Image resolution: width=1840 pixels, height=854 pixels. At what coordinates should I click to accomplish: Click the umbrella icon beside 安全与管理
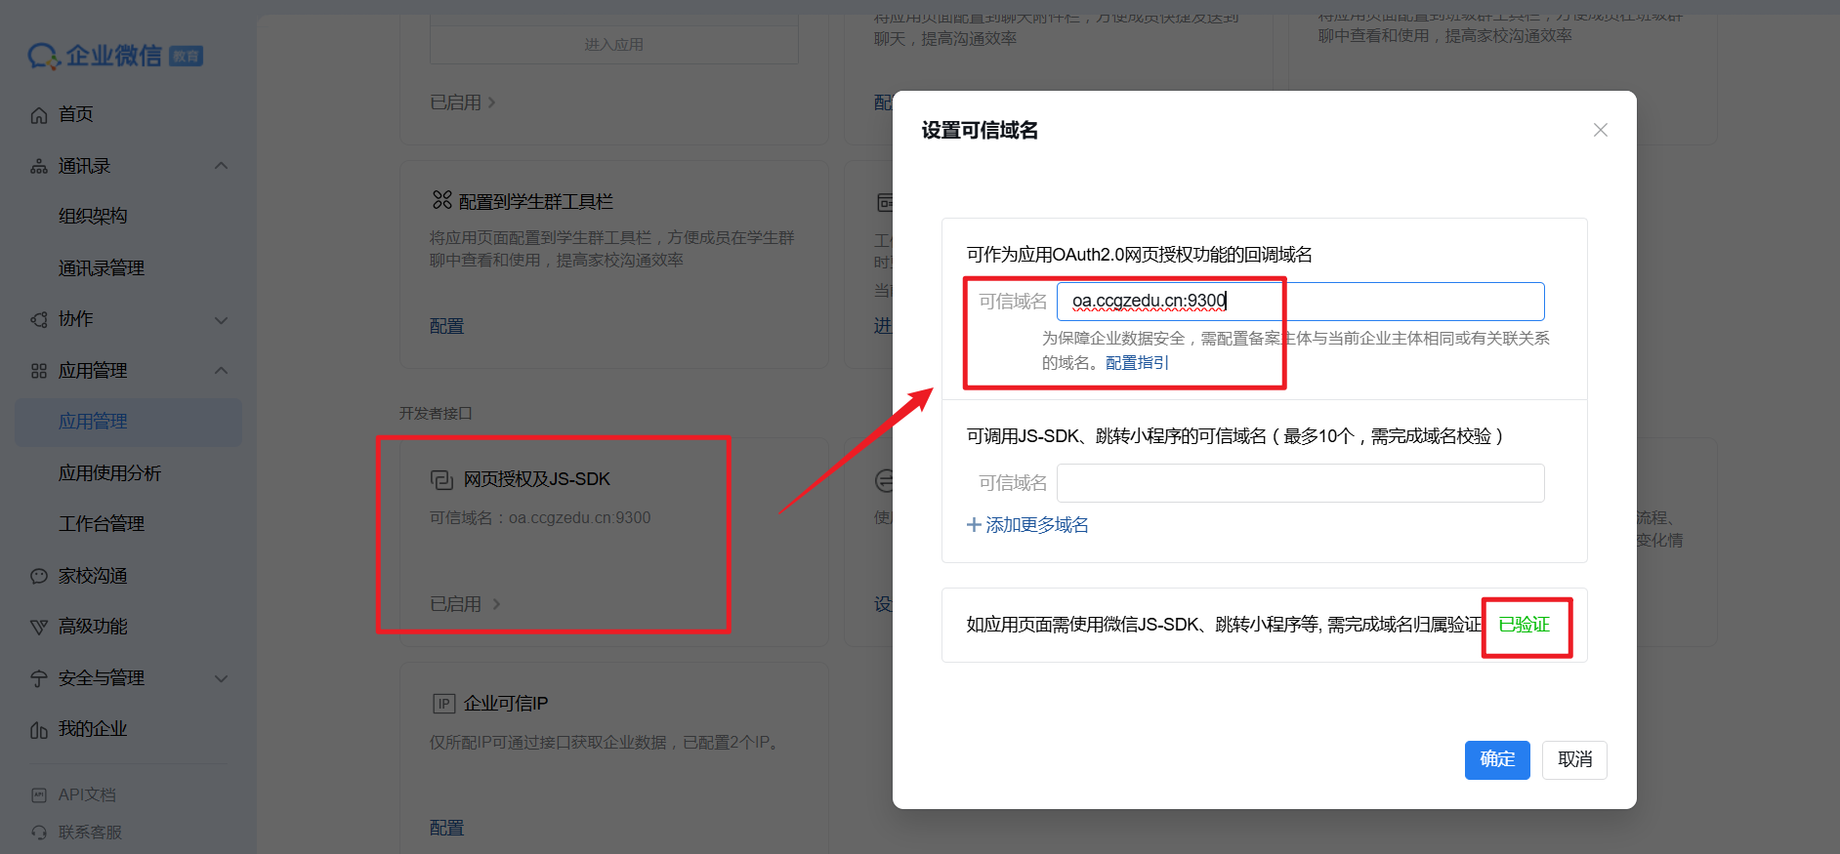point(39,678)
